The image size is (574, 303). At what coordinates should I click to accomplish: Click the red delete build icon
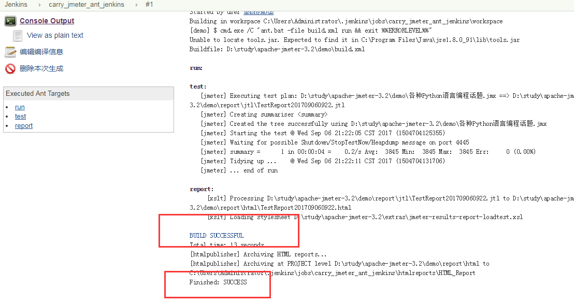(10, 68)
